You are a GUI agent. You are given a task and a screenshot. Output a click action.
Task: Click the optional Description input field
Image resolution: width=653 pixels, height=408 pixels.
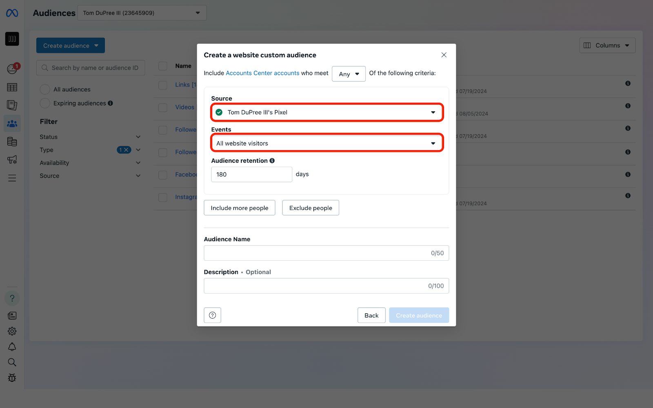pos(326,286)
